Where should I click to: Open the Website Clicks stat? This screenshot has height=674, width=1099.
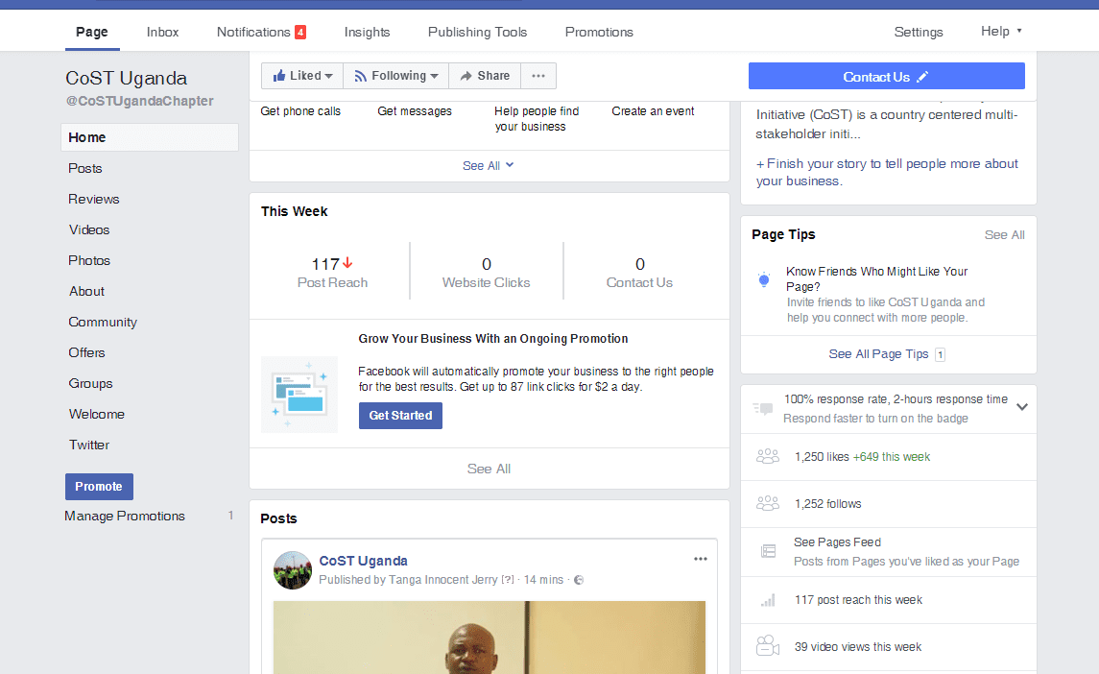(x=486, y=273)
